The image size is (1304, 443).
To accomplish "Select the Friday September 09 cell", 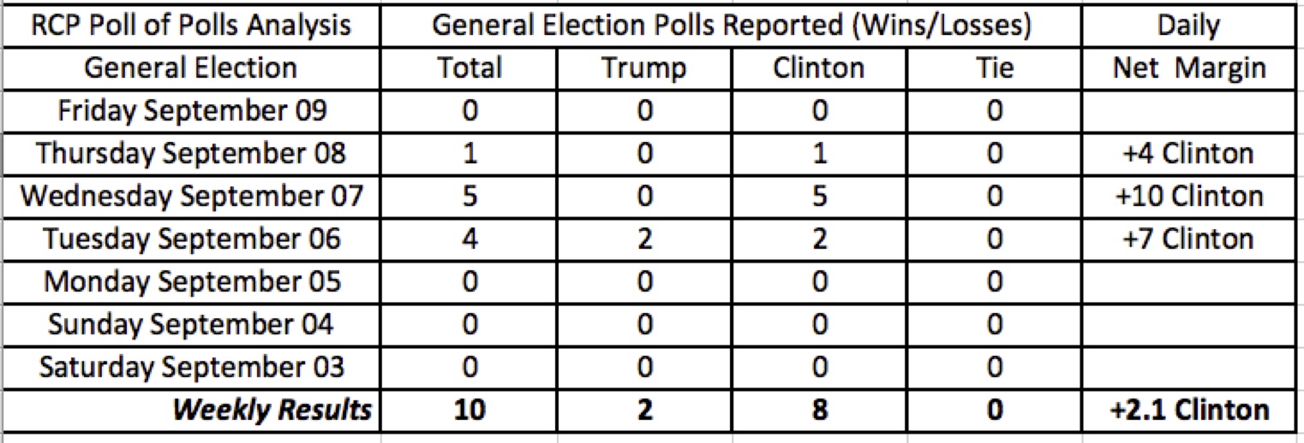I will coord(192,111).
